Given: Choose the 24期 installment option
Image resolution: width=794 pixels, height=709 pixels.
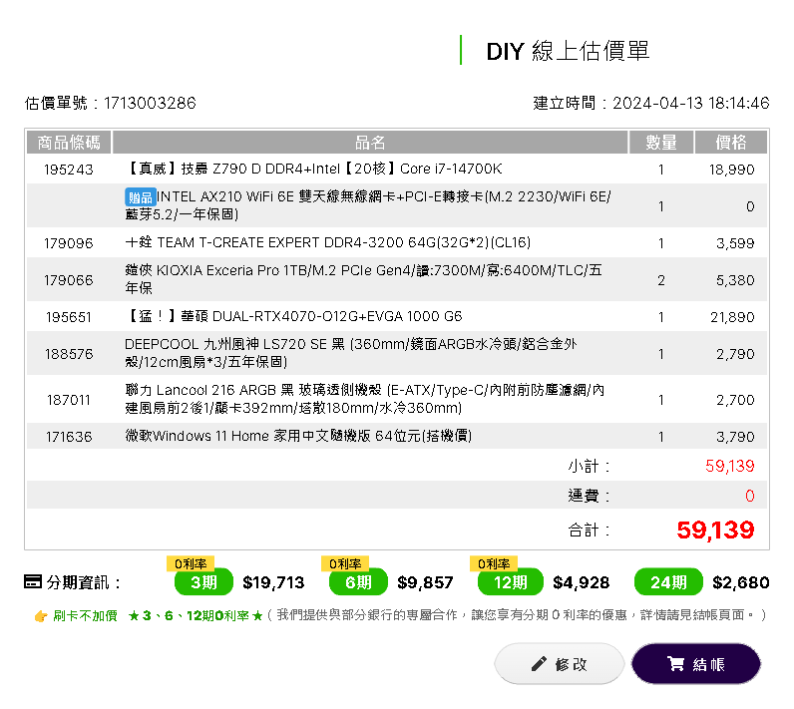Looking at the screenshot, I should [x=667, y=582].
